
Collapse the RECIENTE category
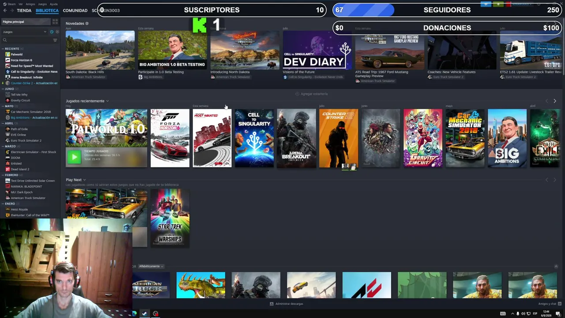(x=3, y=49)
